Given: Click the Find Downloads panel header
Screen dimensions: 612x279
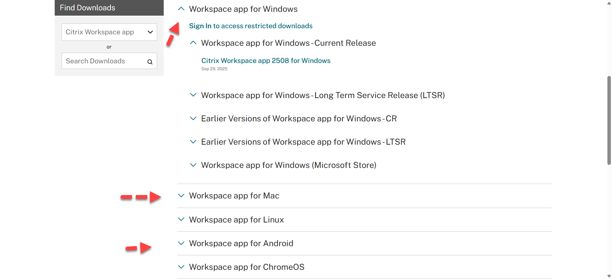Looking at the screenshot, I should (87, 7).
